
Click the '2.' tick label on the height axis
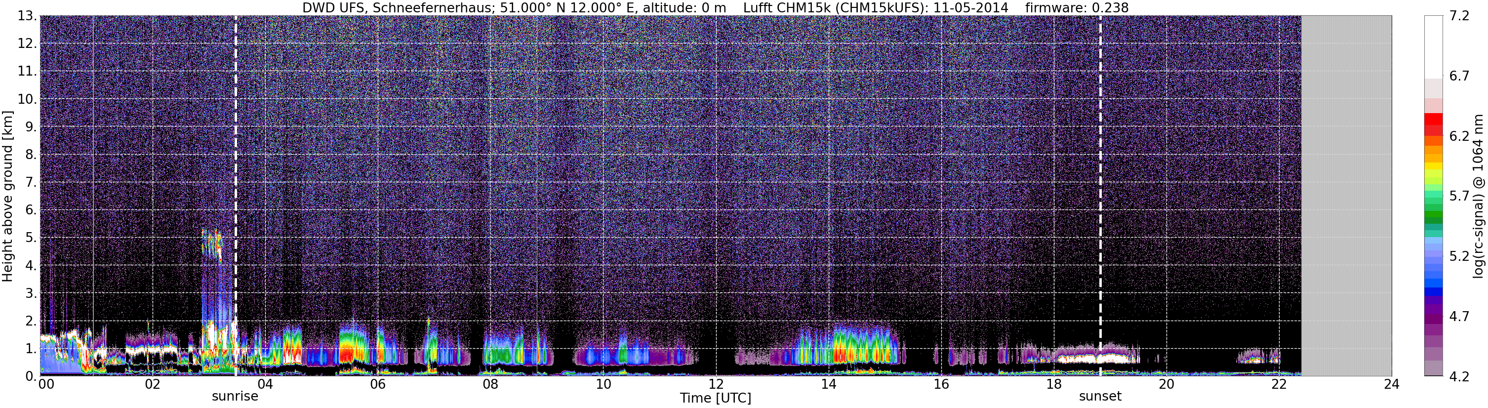(30, 322)
